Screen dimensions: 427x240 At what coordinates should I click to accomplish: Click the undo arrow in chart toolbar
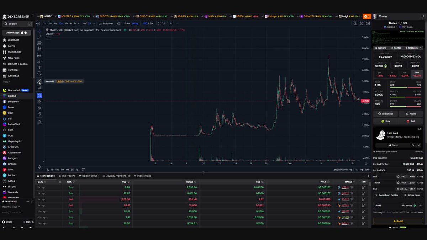pos(171,23)
